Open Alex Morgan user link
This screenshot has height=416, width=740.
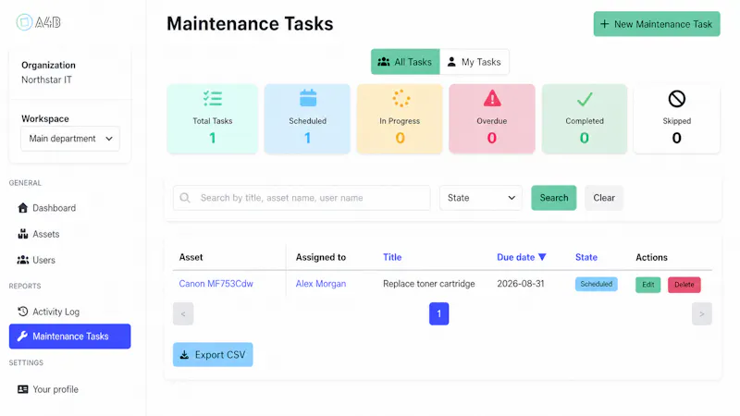(320, 284)
